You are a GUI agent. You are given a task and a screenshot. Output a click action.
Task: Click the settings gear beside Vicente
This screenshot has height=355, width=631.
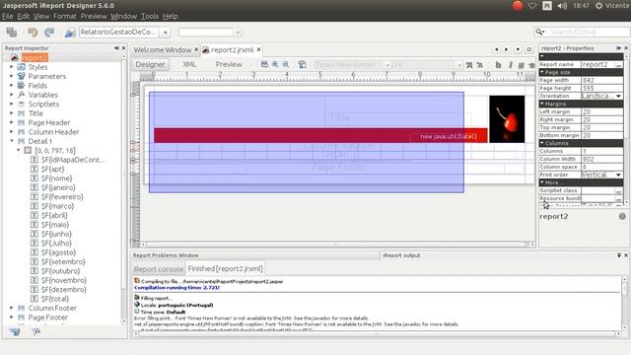click(598, 6)
